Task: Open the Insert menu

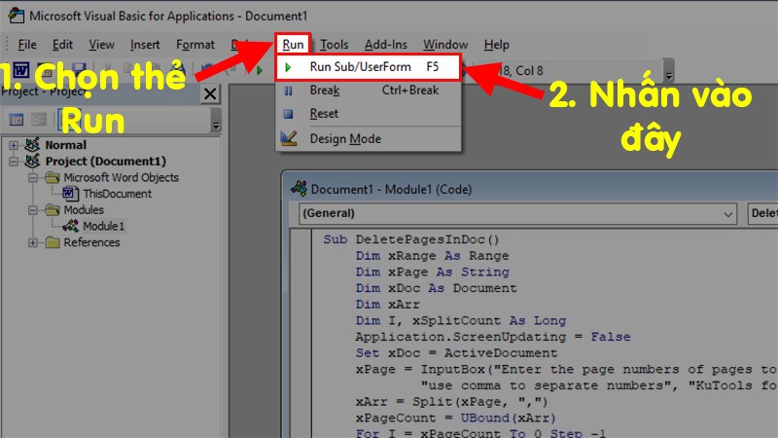Action: [145, 44]
